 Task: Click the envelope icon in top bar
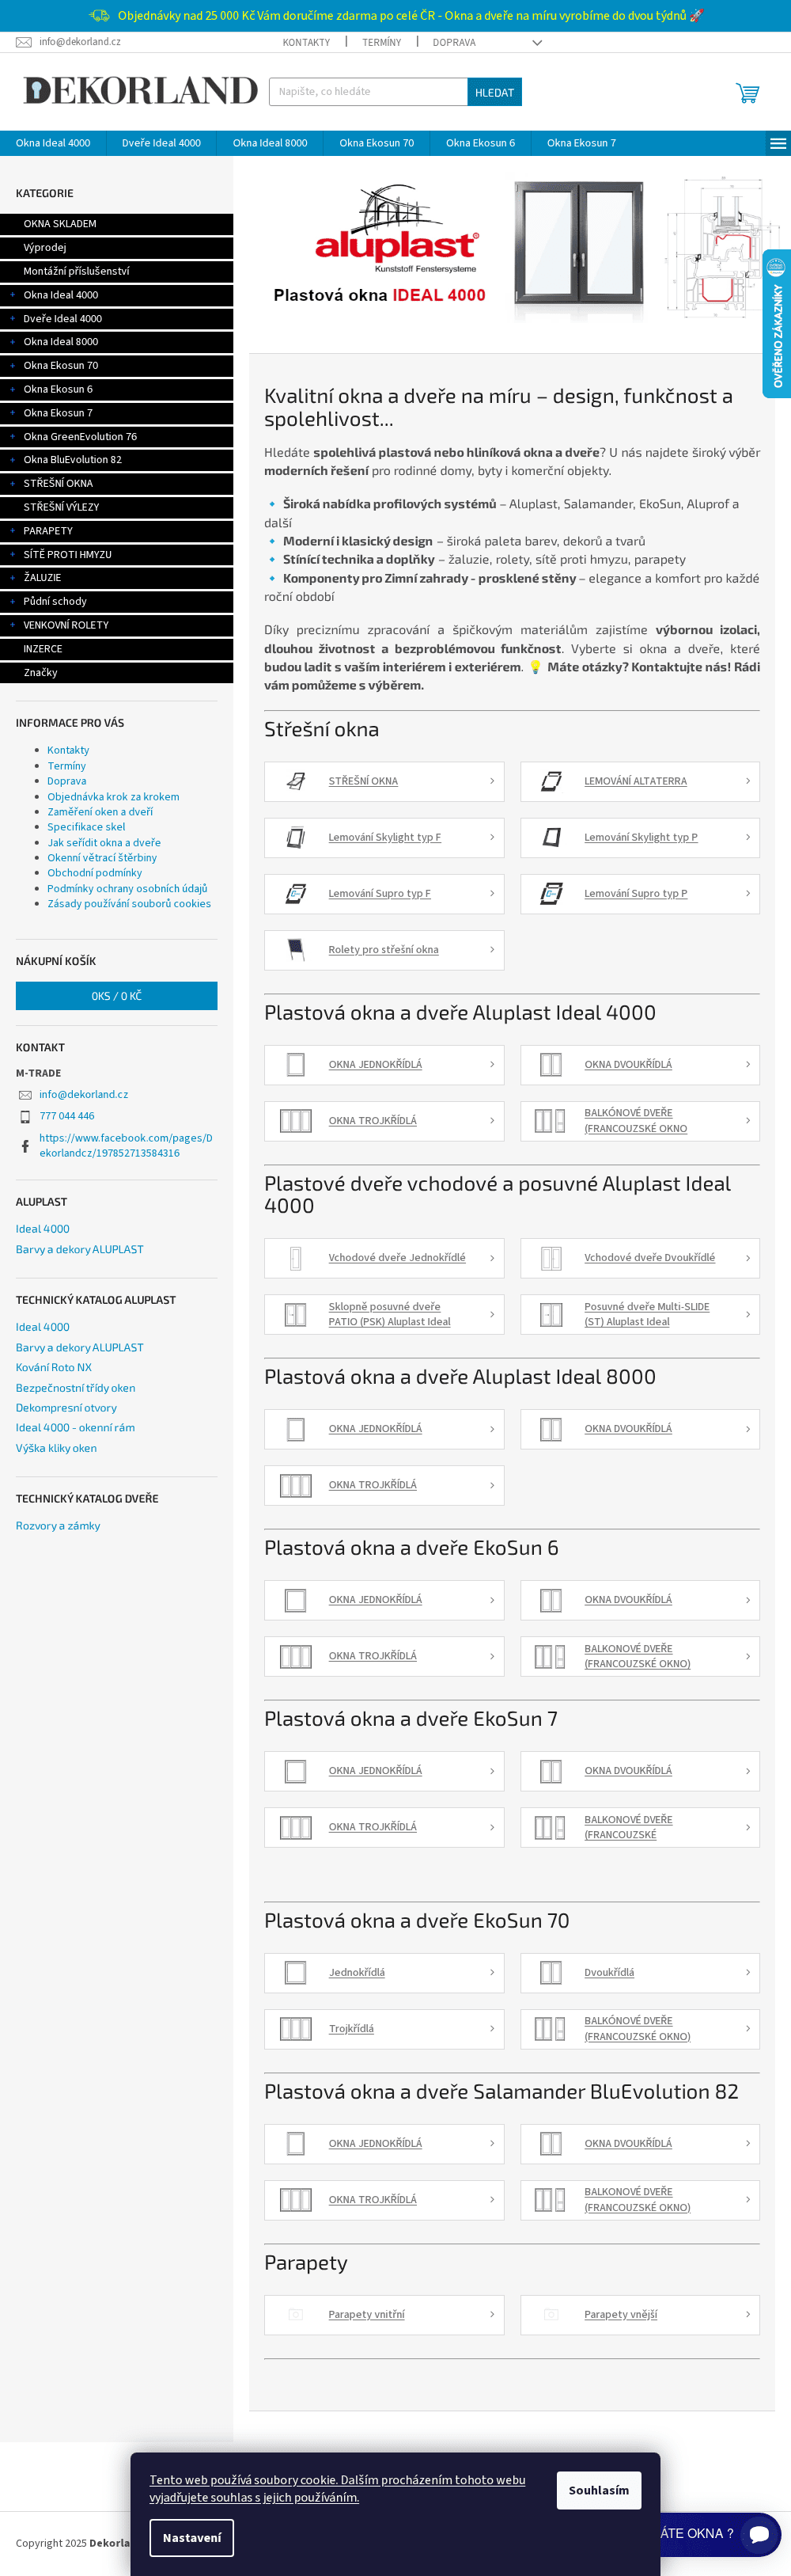point(24,42)
